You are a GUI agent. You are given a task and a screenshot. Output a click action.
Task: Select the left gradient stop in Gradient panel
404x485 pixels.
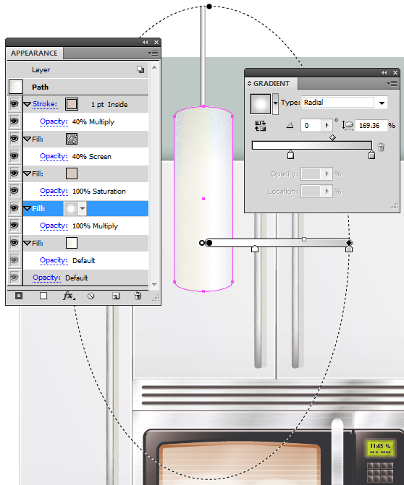(x=290, y=155)
